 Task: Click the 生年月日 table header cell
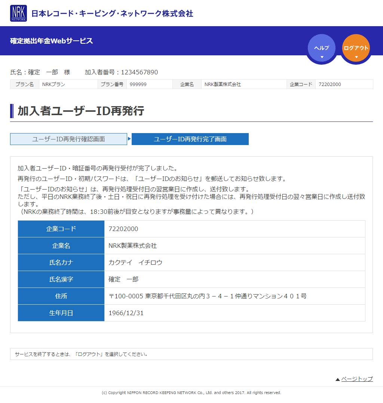pos(61,313)
